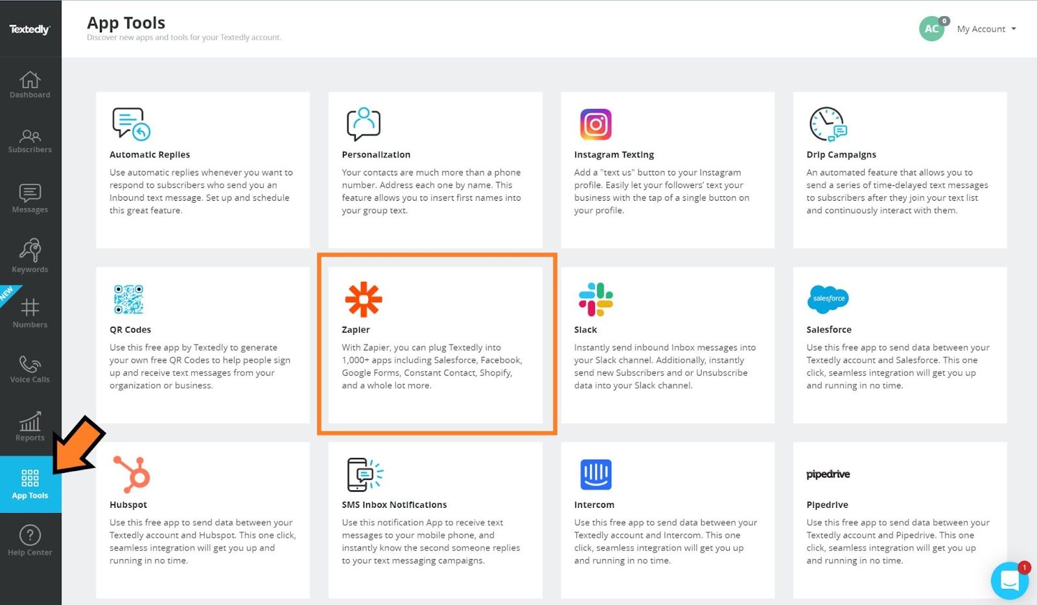The height and width of the screenshot is (605, 1037).
Task: Click the Zapier asterisk logo
Action: [x=364, y=299]
